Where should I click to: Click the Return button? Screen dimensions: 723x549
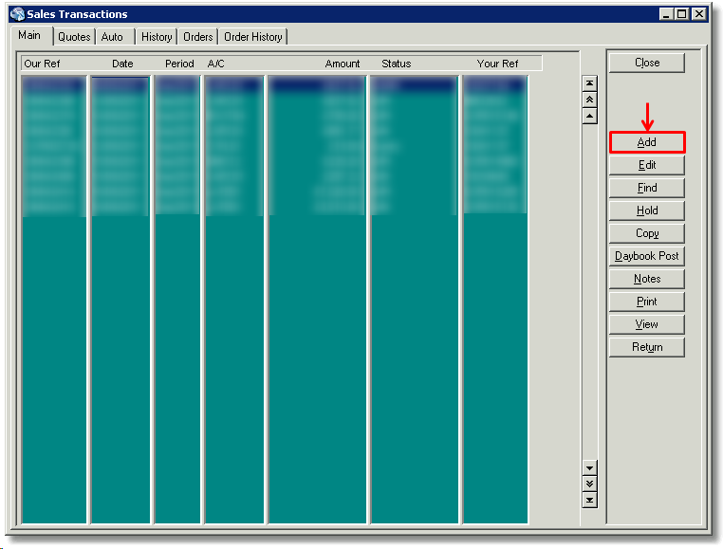pyautogui.click(x=647, y=347)
